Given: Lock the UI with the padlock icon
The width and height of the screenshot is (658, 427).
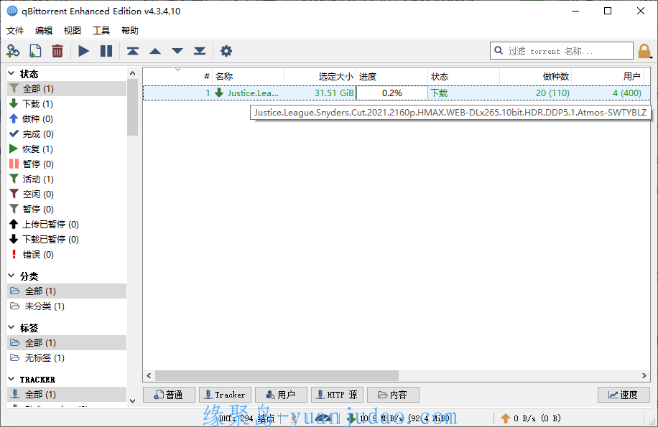Looking at the screenshot, I should [x=644, y=51].
